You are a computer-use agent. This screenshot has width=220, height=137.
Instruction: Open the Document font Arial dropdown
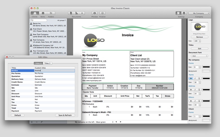(x=199, y=56)
